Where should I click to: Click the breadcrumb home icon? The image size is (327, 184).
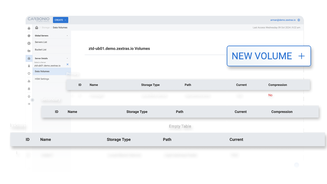37,28
